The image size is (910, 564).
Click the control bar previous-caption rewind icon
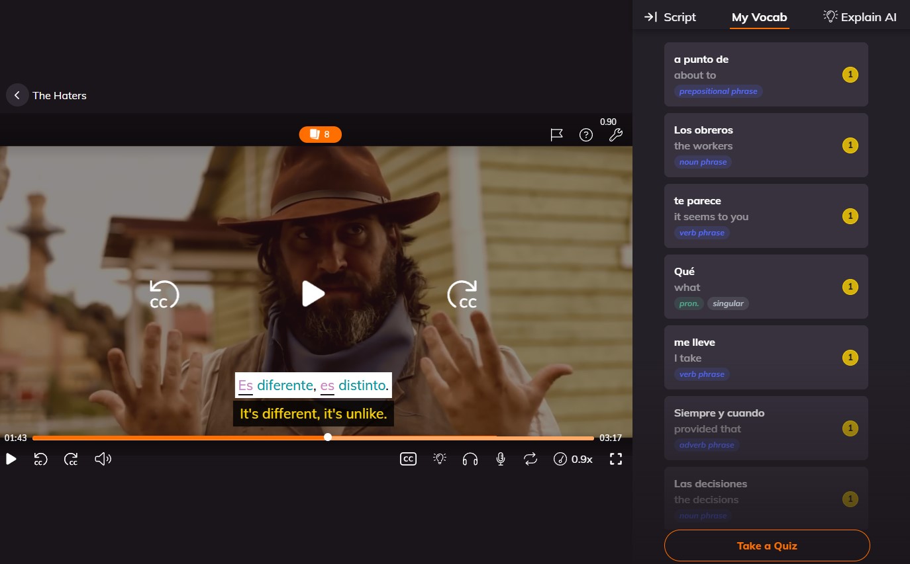(40, 459)
